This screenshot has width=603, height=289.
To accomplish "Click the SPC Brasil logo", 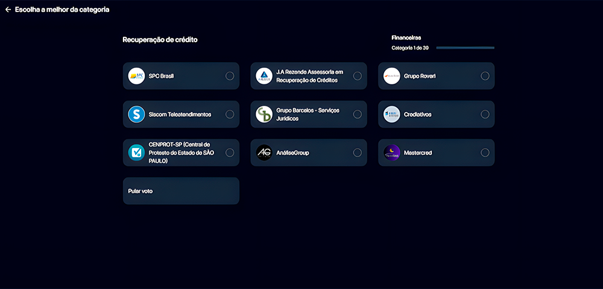I will point(137,76).
